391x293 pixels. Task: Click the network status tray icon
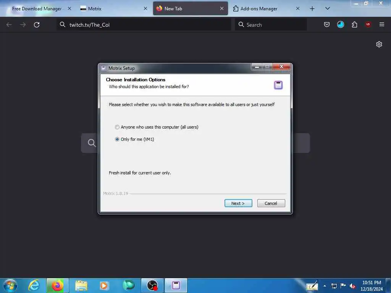334,286
